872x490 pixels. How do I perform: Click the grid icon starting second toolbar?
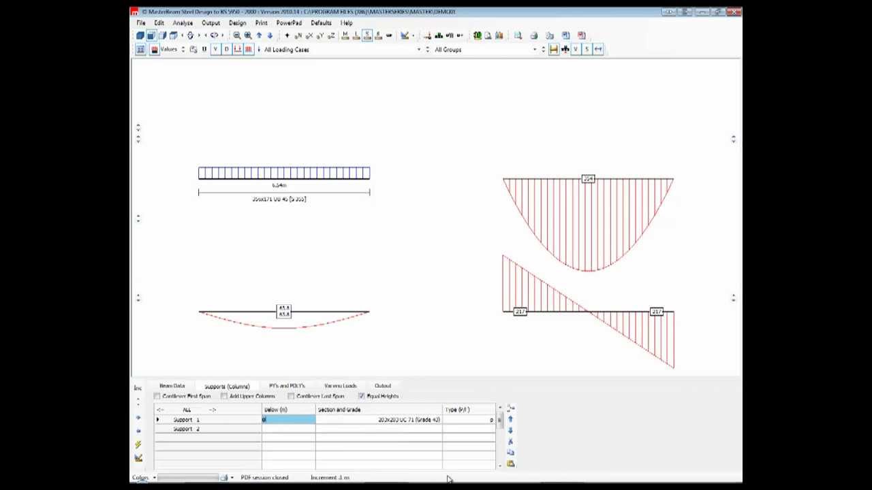pos(140,50)
